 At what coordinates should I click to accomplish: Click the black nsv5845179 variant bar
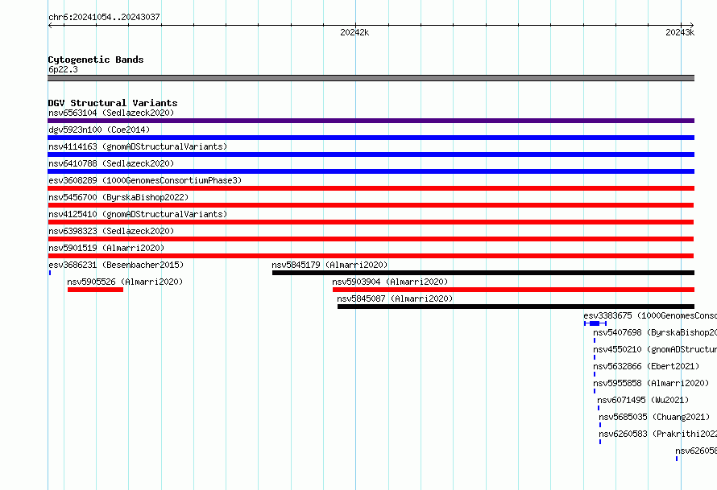[483, 273]
